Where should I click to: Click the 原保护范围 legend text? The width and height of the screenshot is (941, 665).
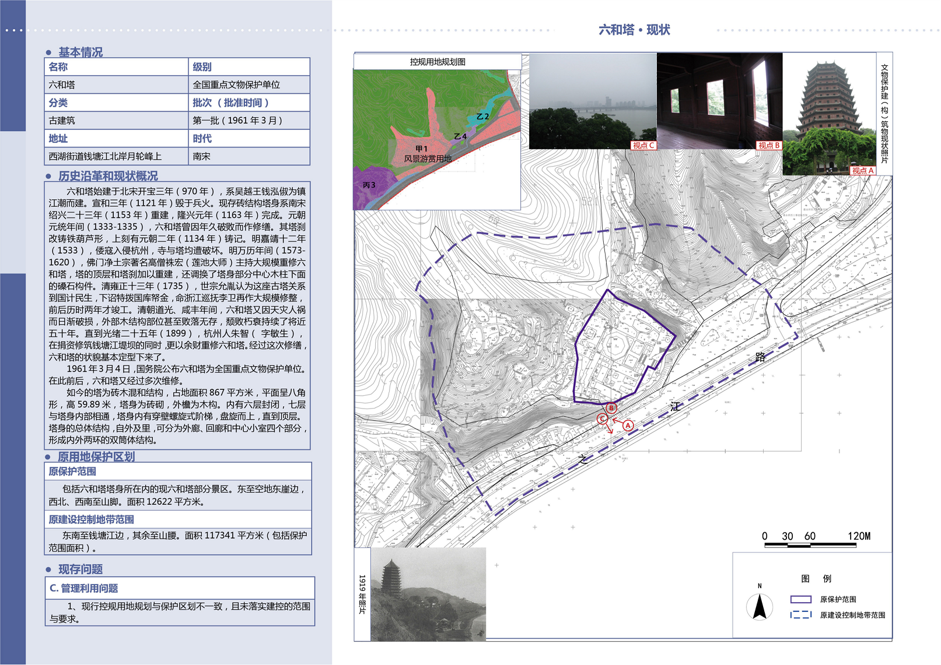click(838, 599)
